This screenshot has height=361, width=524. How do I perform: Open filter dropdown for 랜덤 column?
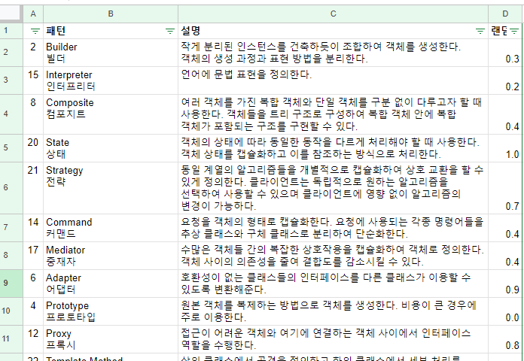(x=514, y=31)
